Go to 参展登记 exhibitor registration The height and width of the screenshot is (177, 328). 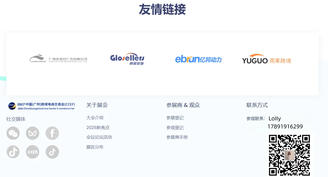click(x=175, y=118)
